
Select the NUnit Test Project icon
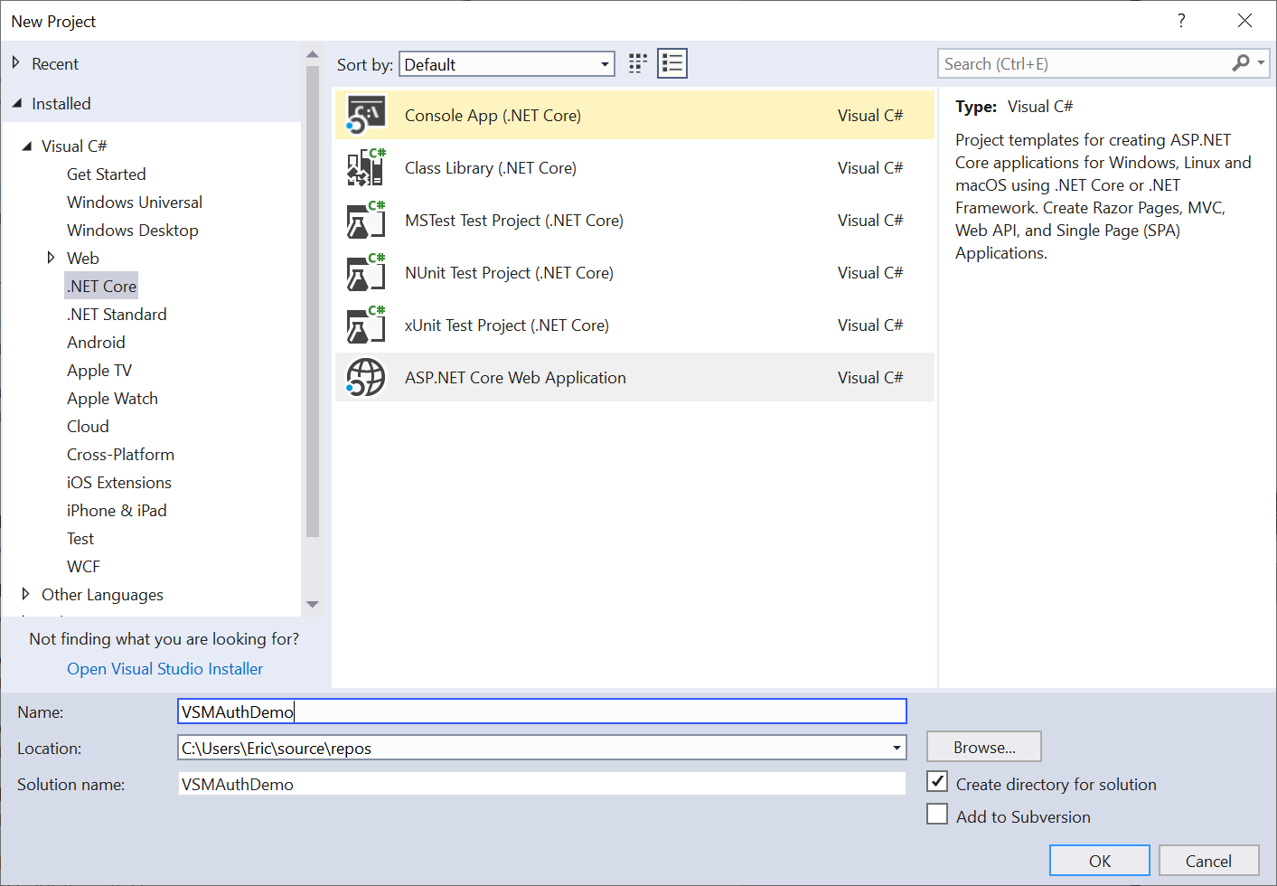(x=366, y=273)
